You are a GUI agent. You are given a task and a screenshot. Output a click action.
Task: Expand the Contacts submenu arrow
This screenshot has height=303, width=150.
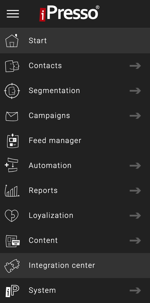click(x=135, y=66)
